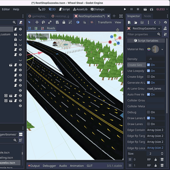
Task: Delete Edge Rp Loca array element 0
Action: (x=162, y=159)
